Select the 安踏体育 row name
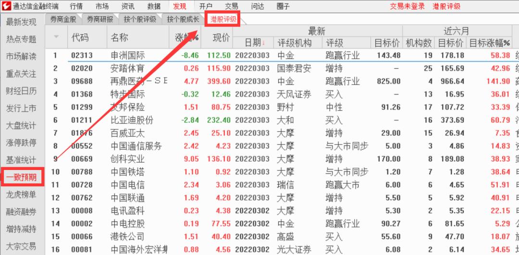 point(127,69)
